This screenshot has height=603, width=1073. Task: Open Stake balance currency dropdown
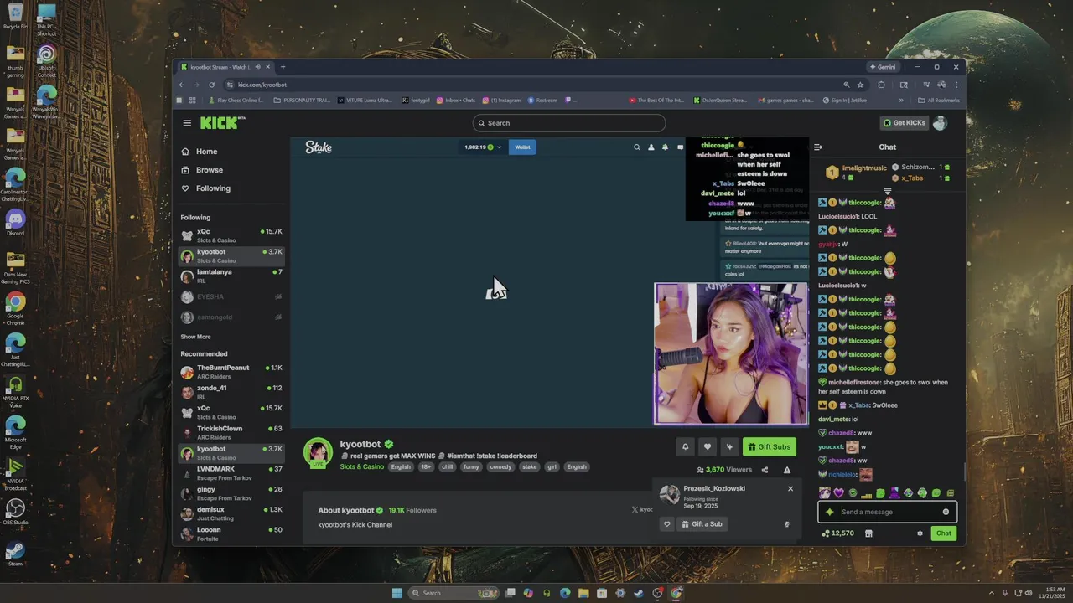pos(483,147)
